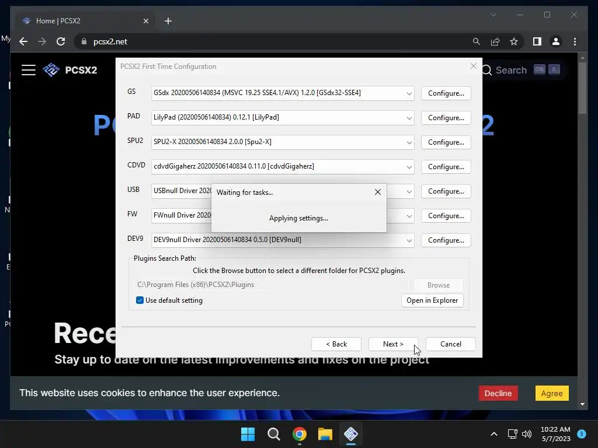This screenshot has height=448, width=598.
Task: Go back in Chrome
Action: point(23,41)
